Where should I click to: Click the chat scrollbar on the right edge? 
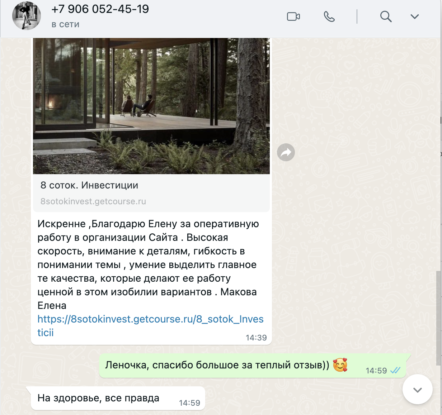pyautogui.click(x=438, y=318)
